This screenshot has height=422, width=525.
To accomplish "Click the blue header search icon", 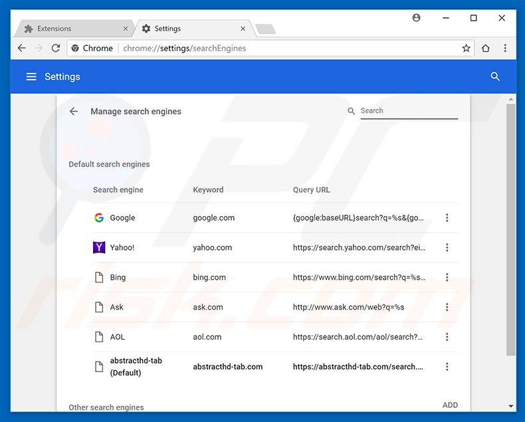I will point(495,76).
